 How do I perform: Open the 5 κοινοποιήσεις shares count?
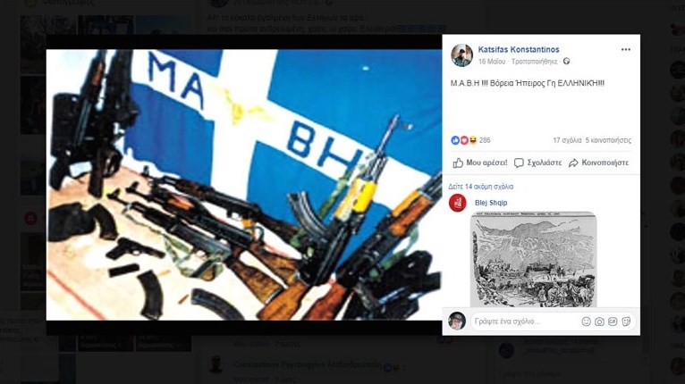608,140
